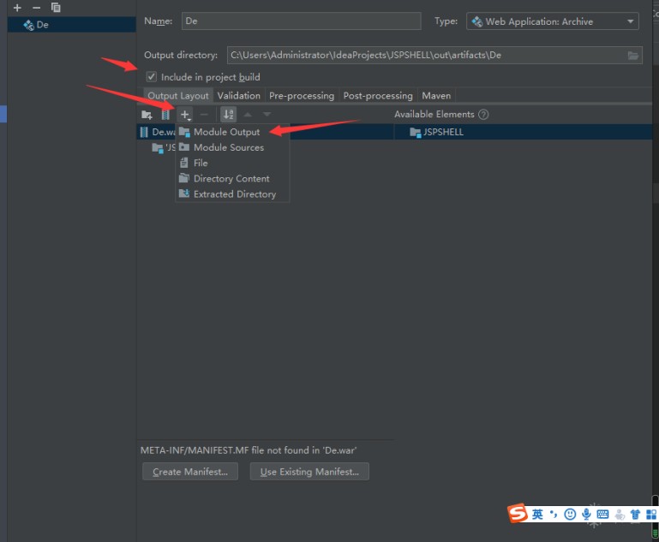Choose File from the popup menu

point(232,163)
